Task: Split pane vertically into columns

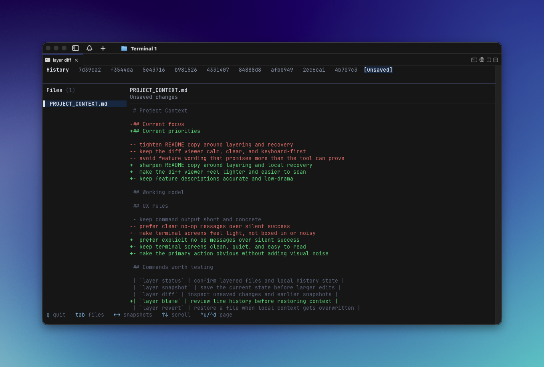Action: [x=489, y=60]
